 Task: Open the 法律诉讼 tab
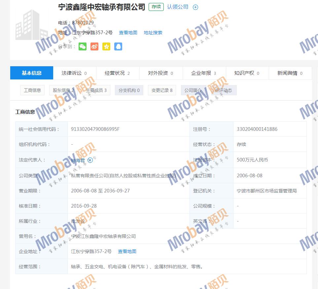click(74, 73)
